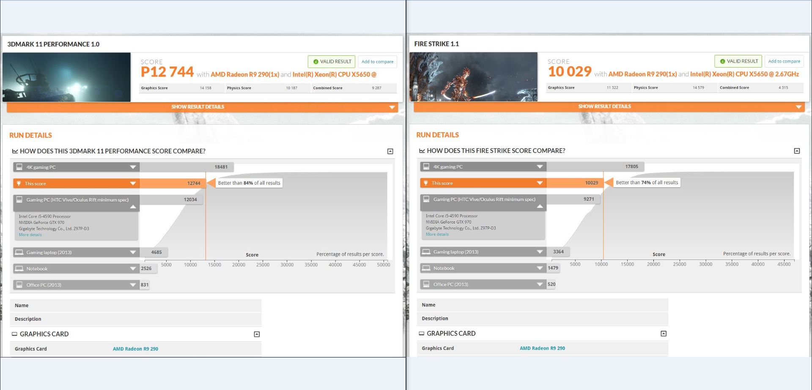
Task: Expand the 4K gaming PC row arrow in 3DMark 11
Action: pyautogui.click(x=133, y=167)
